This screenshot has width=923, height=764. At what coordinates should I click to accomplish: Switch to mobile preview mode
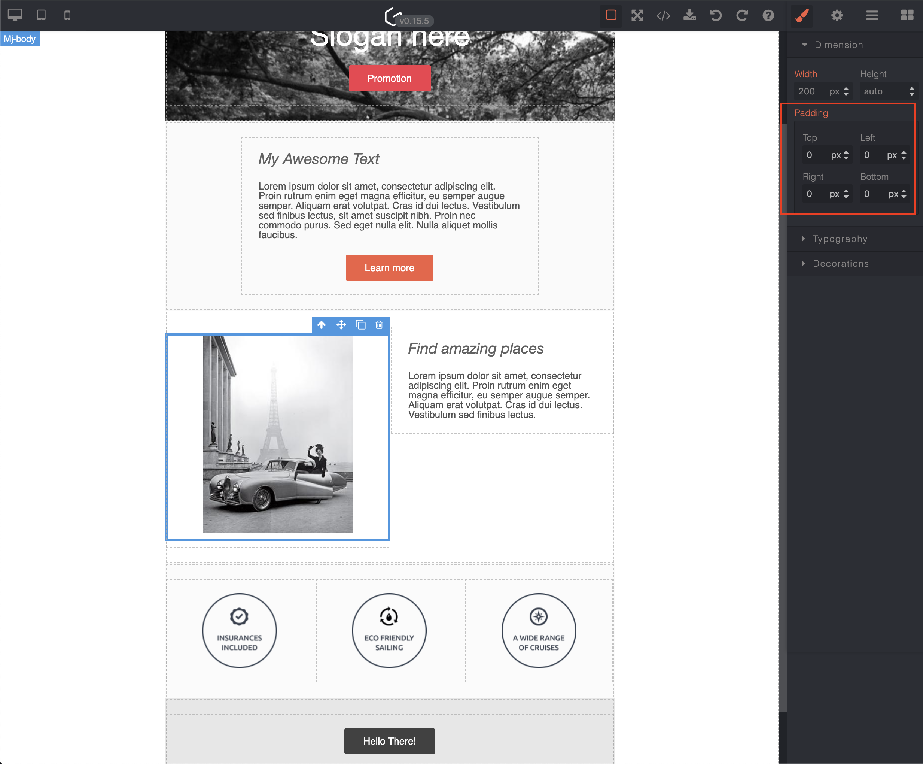pos(67,15)
